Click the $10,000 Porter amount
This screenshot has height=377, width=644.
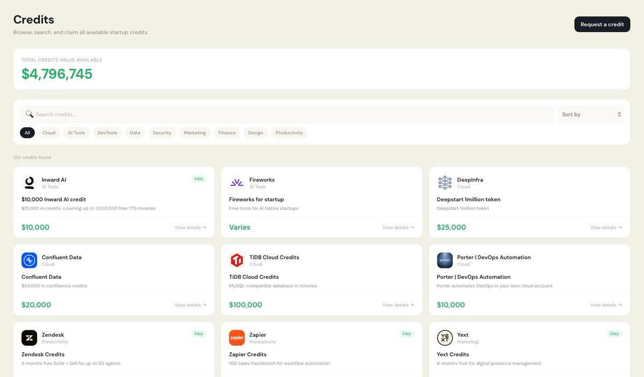click(x=451, y=305)
